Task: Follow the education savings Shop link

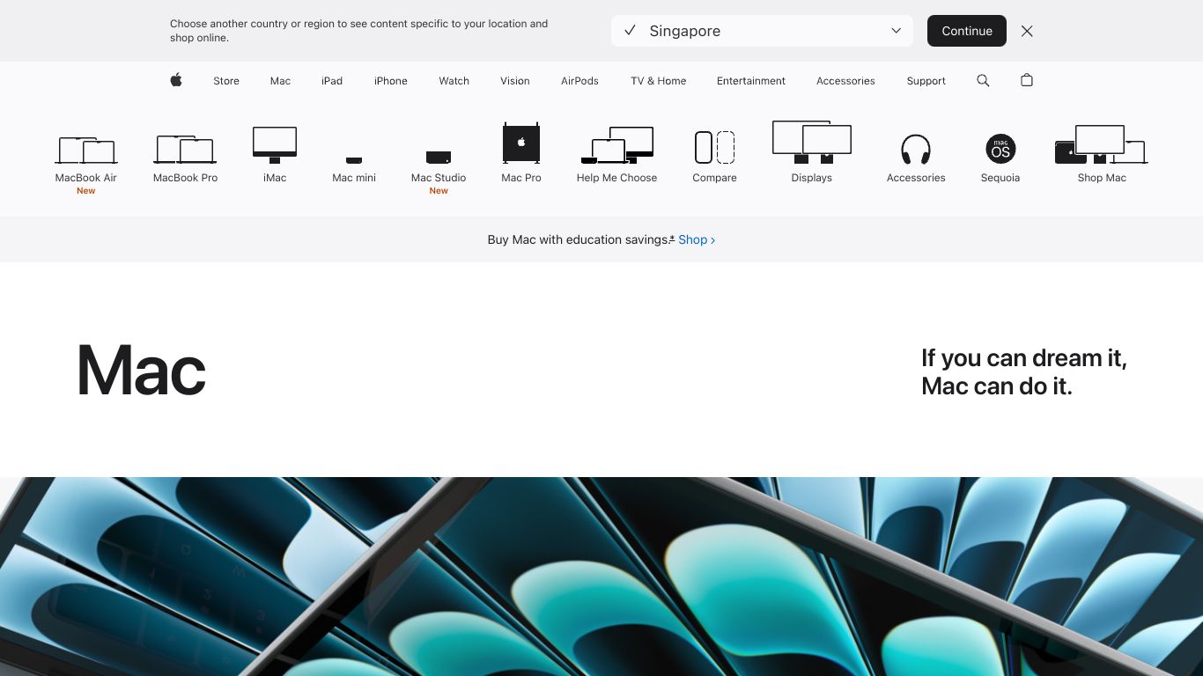Action: (x=697, y=239)
